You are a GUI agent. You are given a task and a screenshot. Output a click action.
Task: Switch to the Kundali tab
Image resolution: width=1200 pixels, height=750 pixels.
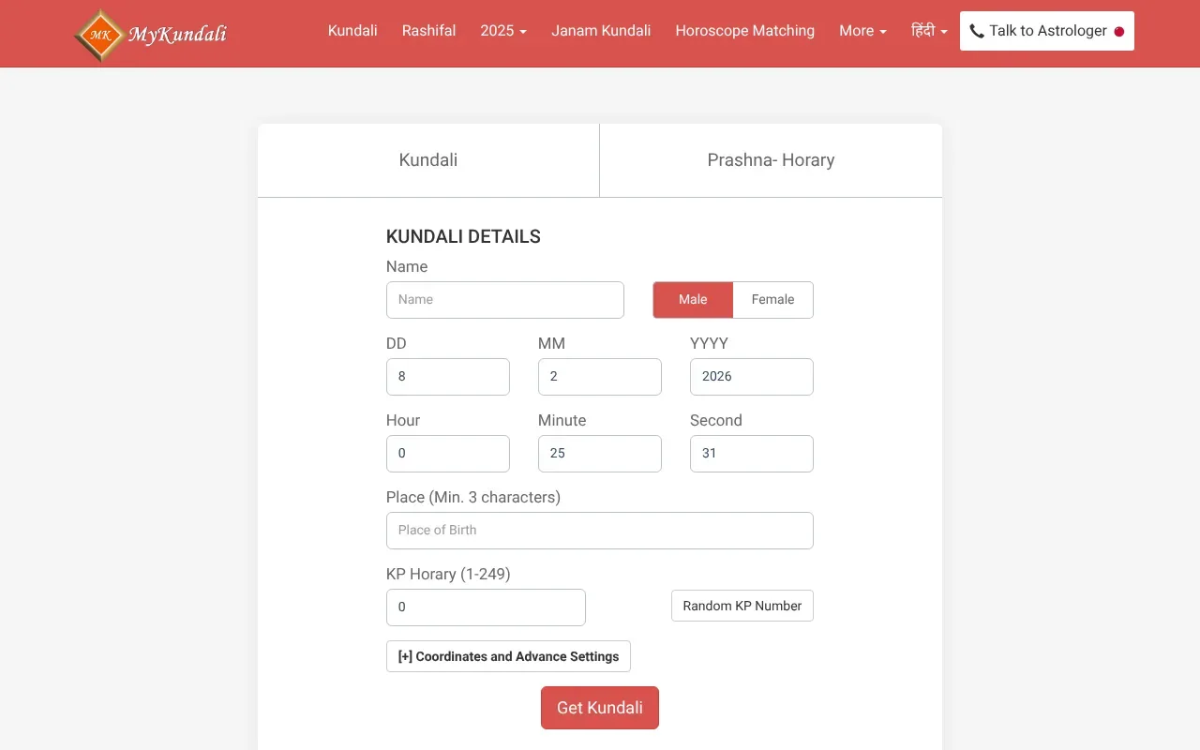[x=427, y=159]
